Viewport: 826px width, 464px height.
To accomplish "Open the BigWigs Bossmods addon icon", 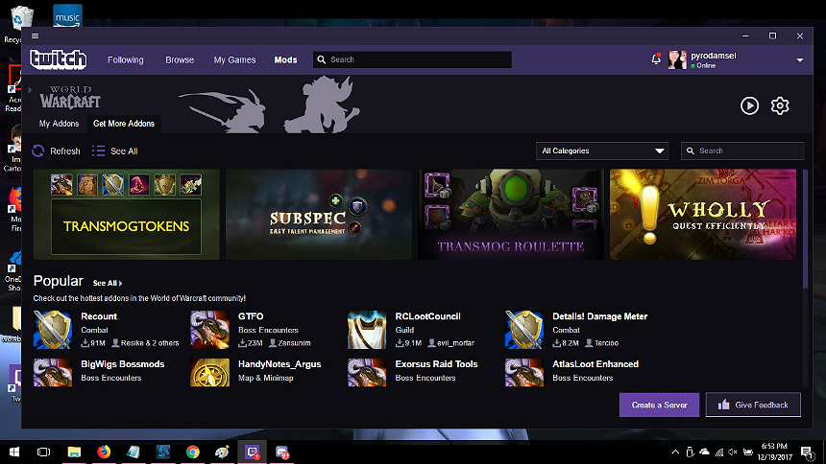I will 53,373.
